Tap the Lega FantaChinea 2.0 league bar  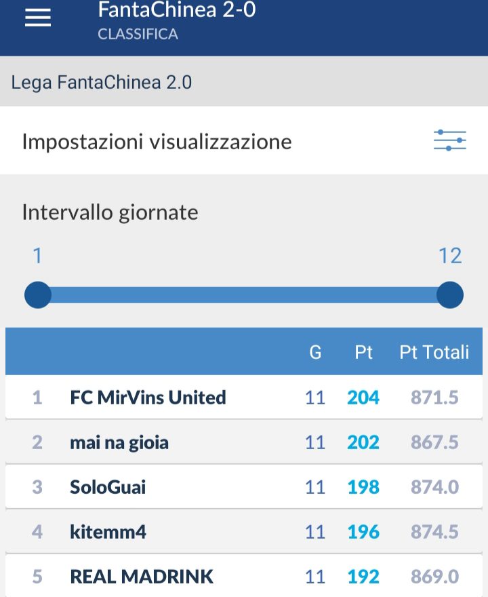click(x=244, y=81)
